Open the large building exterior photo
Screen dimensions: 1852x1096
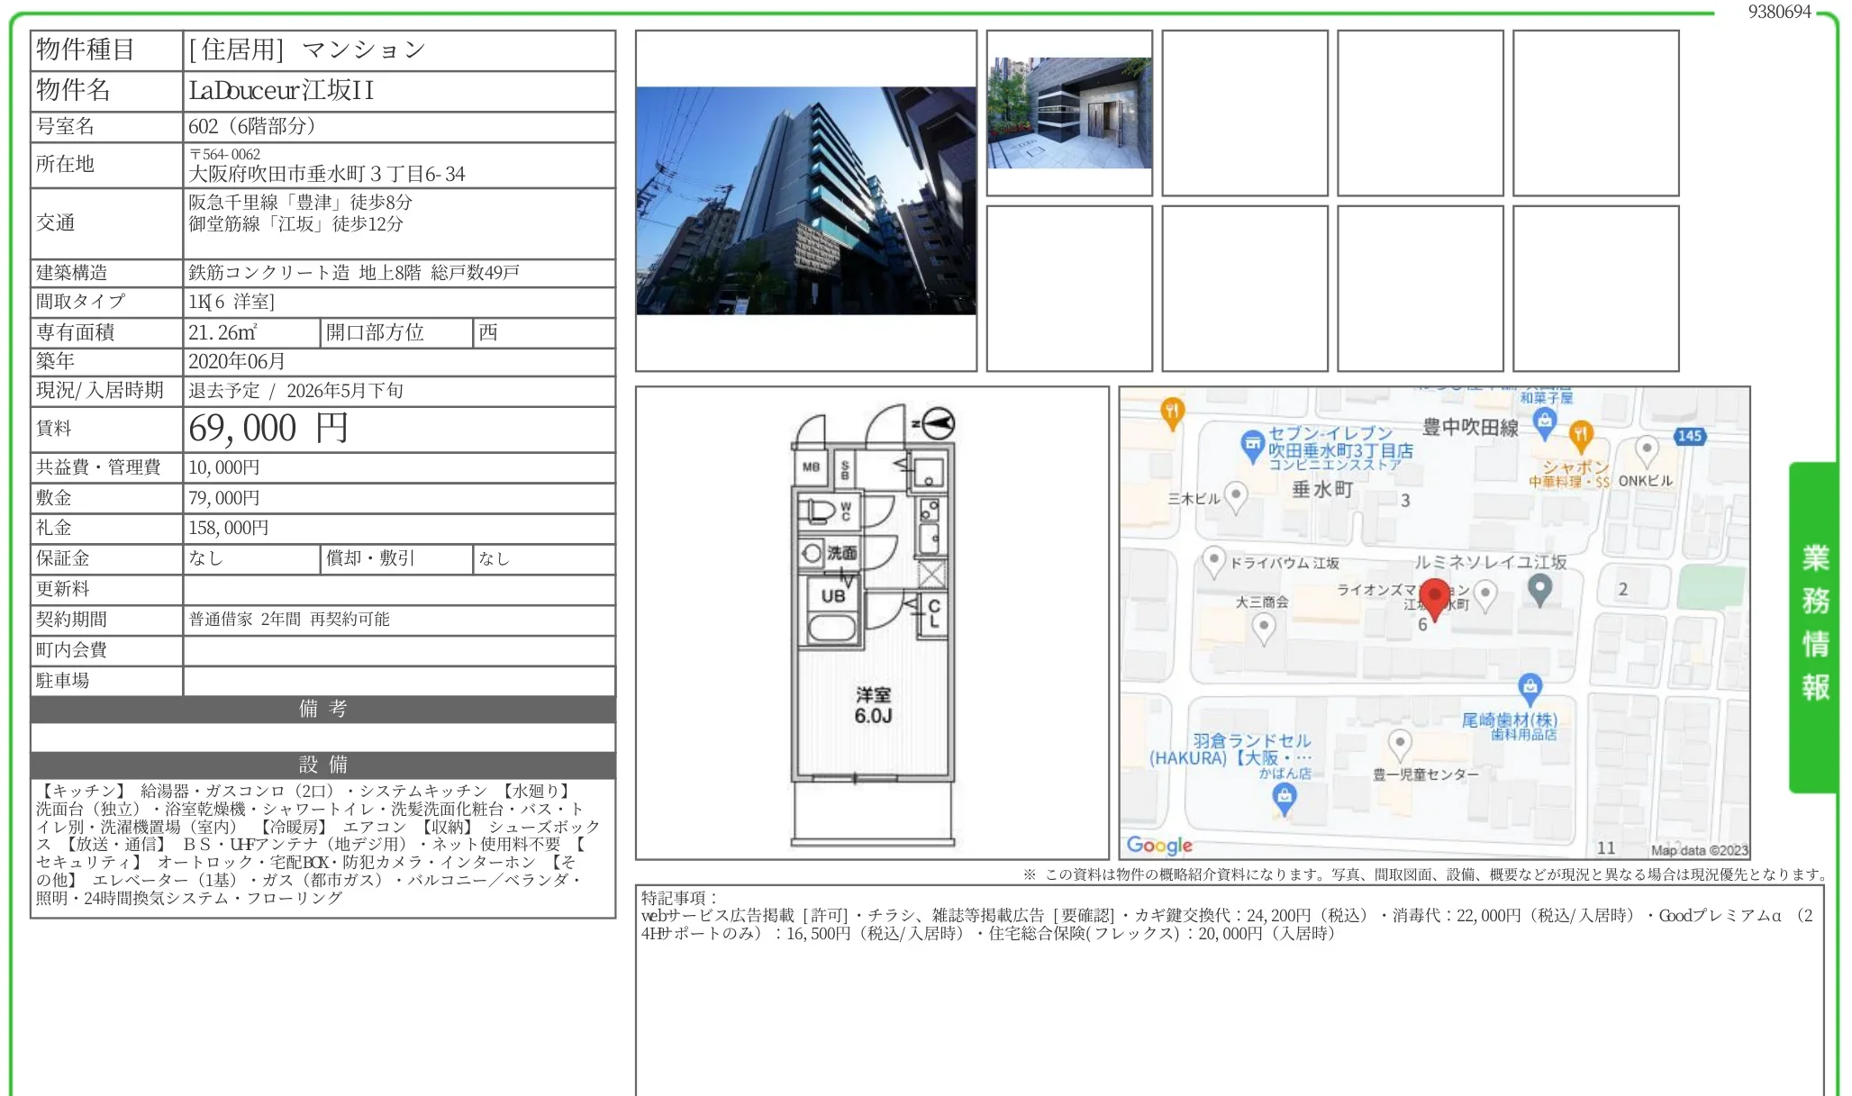(x=805, y=201)
